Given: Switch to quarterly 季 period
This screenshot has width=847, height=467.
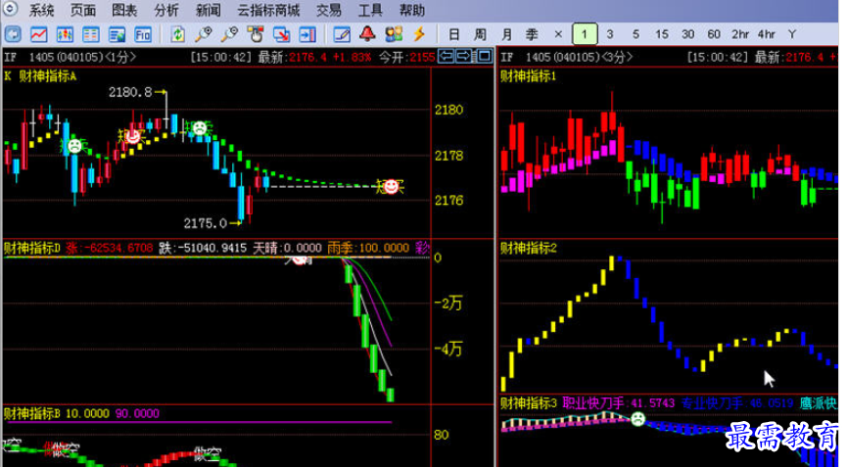Looking at the screenshot, I should pos(532,34).
